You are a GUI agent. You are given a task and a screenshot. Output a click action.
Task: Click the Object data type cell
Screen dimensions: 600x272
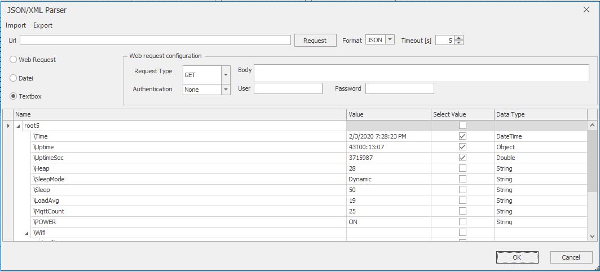(541, 147)
